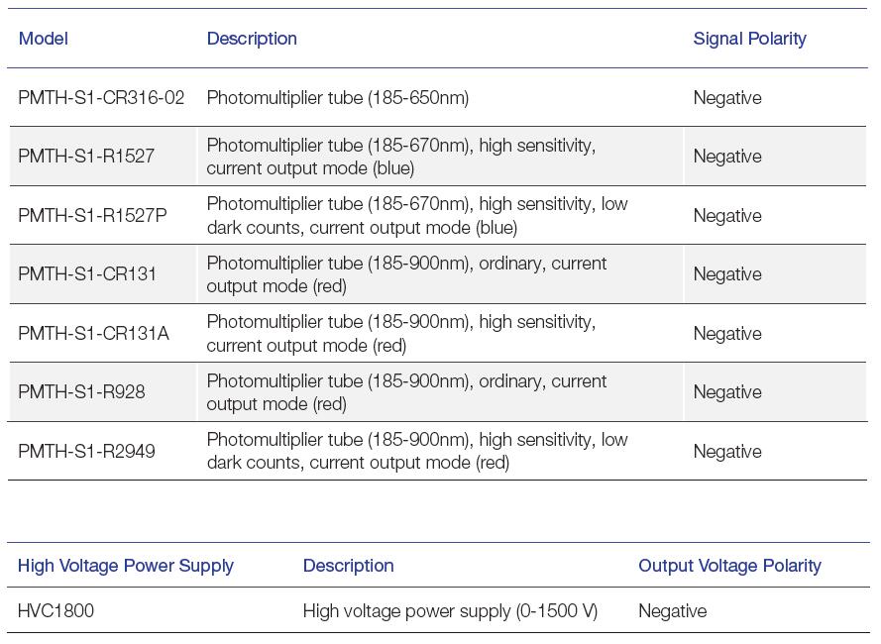Select the PMTH-S1-CR131 model name

coord(87,274)
